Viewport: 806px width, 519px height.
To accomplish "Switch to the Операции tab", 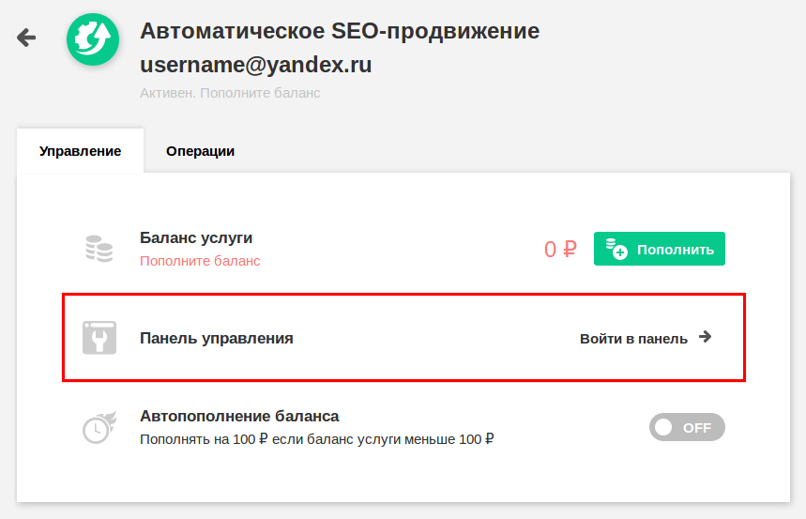I will coord(200,151).
